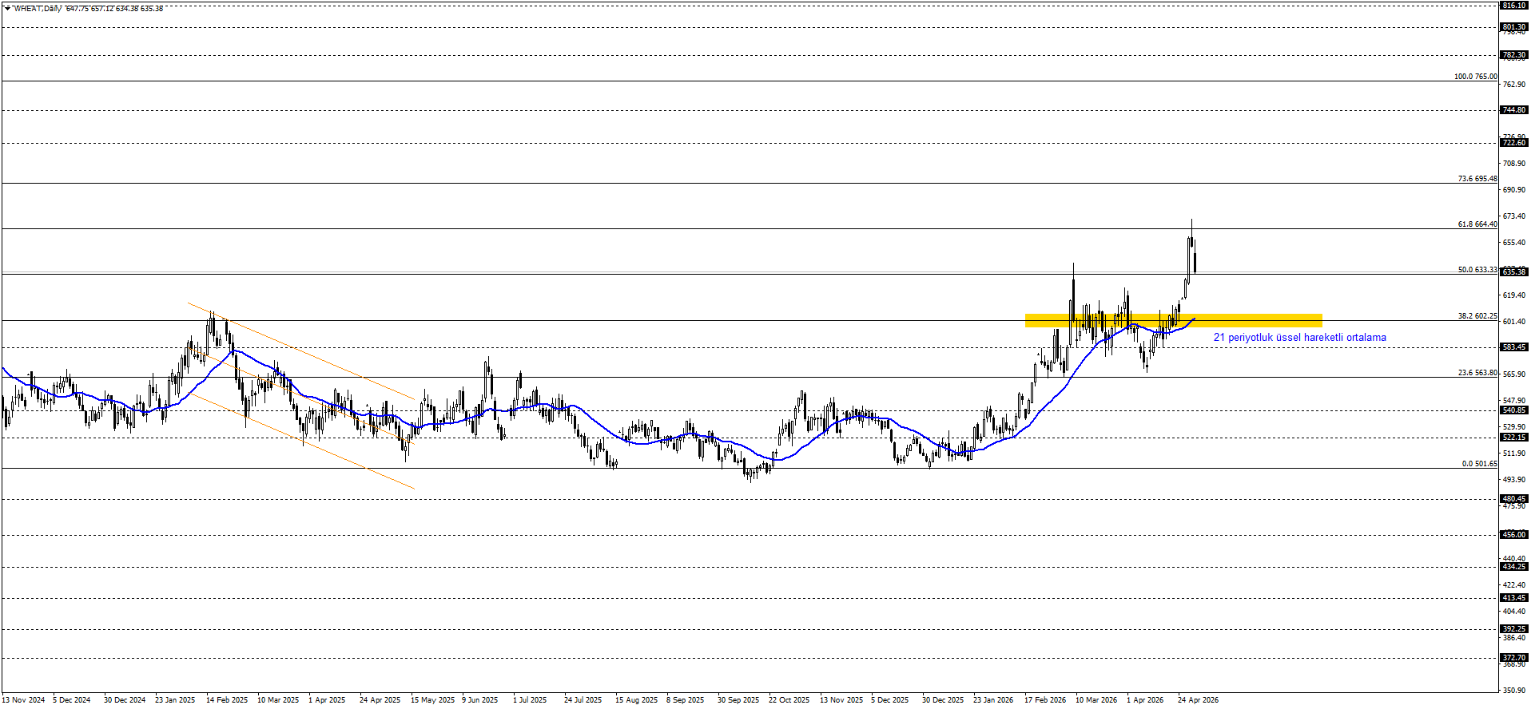
Task: Click the price level tag 413.45
Action: pyautogui.click(x=1514, y=598)
